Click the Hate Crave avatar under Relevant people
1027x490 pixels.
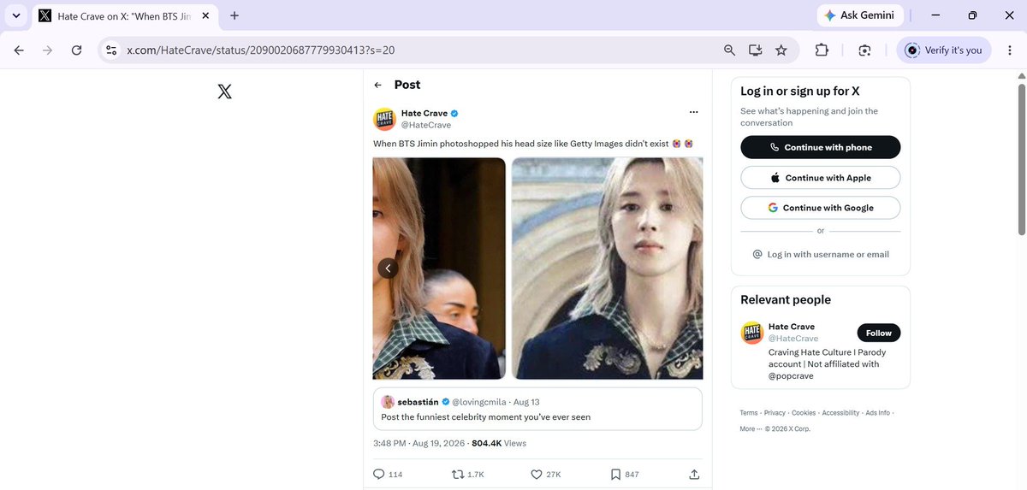pyautogui.click(x=751, y=333)
